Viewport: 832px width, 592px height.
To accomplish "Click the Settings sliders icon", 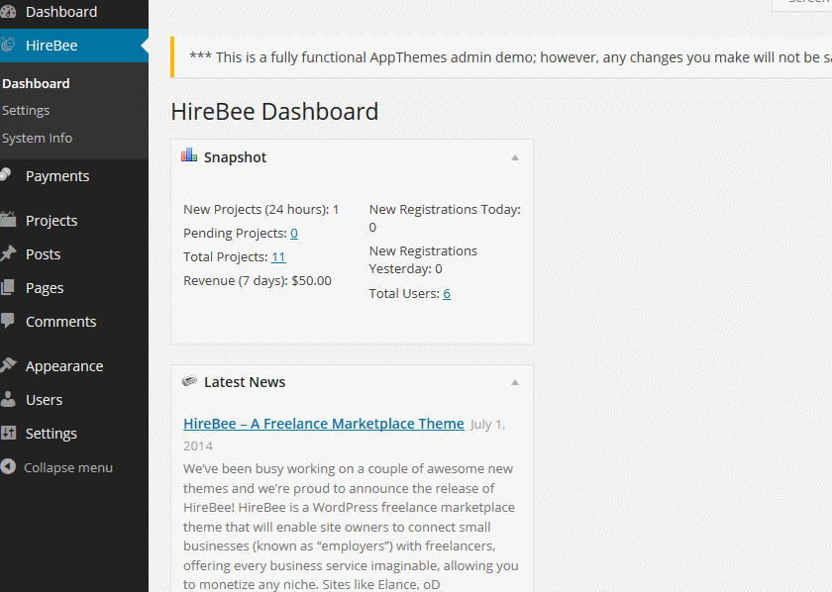I will [x=8, y=433].
